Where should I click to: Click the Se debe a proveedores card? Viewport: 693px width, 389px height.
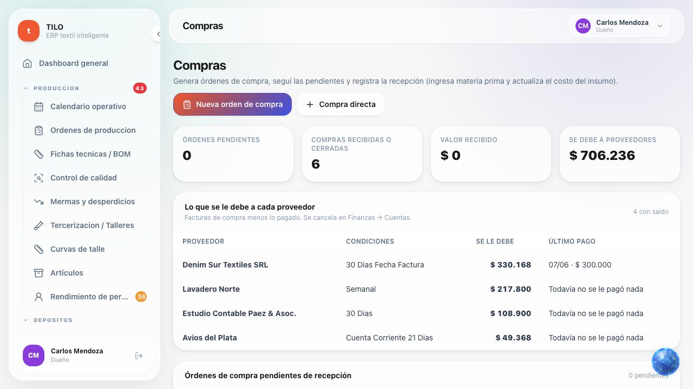pos(620,154)
